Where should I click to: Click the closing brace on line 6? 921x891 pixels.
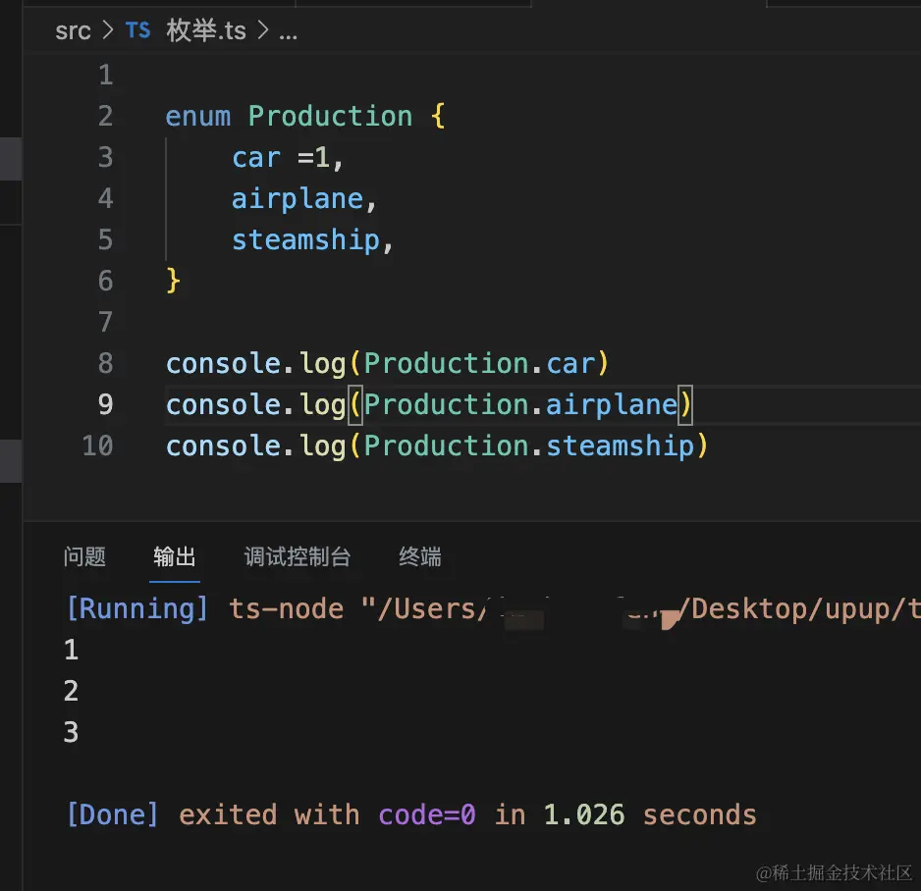173,281
